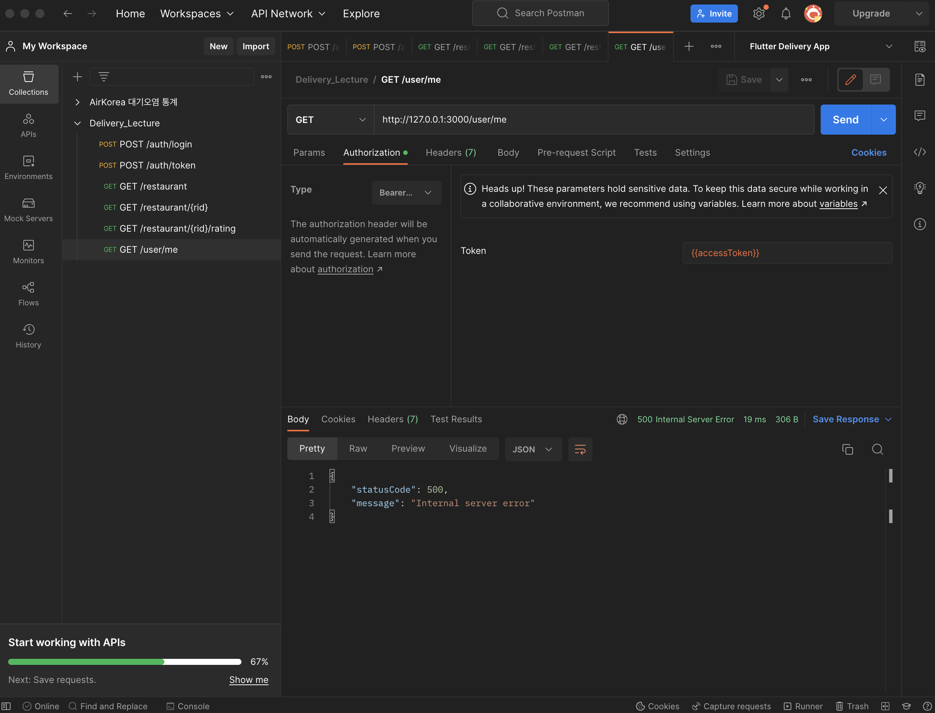Select Raw response view
935x713 pixels.
[358, 449]
